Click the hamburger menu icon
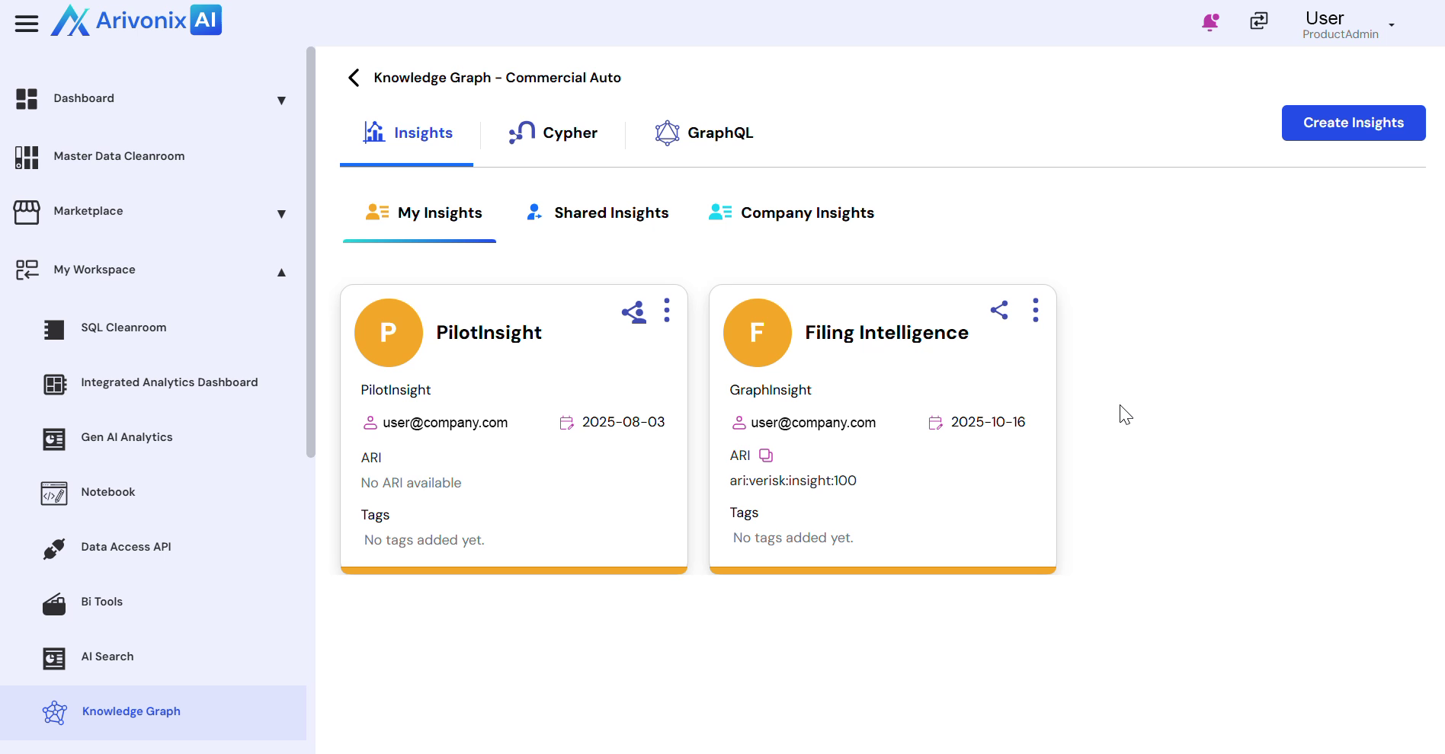Viewport: 1445px width, 754px height. pos(27,24)
